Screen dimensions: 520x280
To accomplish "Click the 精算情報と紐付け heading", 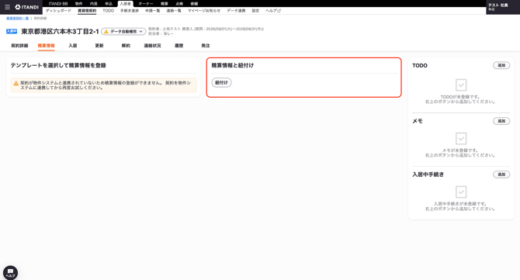I will point(233,65).
